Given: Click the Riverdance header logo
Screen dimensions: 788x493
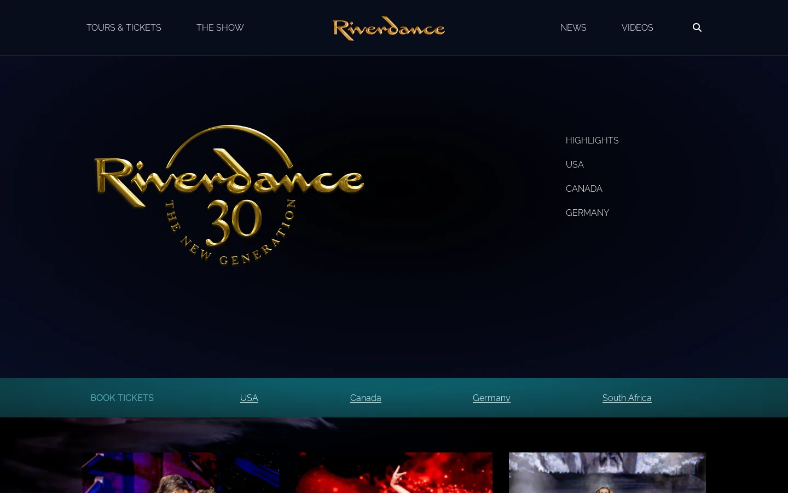Looking at the screenshot, I should click(x=389, y=28).
